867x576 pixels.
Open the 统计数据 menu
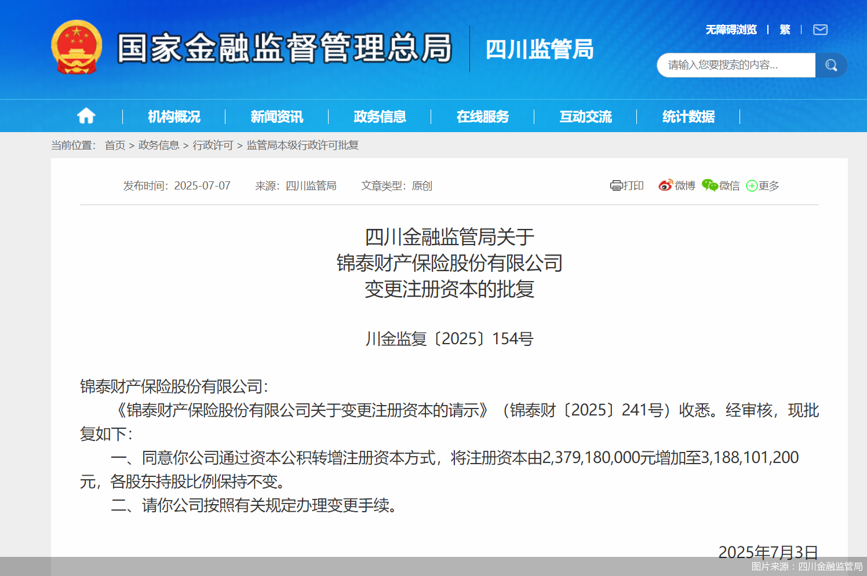click(x=689, y=116)
